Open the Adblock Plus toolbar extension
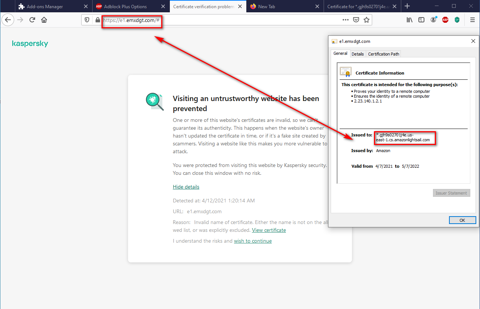The width and height of the screenshot is (480, 309). coord(445,20)
